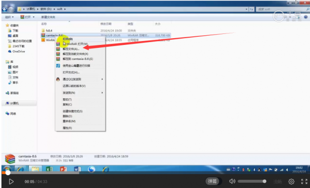Expand the 通过QQ发送到 submenu arrow
310x188 pixels.
click(x=102, y=79)
